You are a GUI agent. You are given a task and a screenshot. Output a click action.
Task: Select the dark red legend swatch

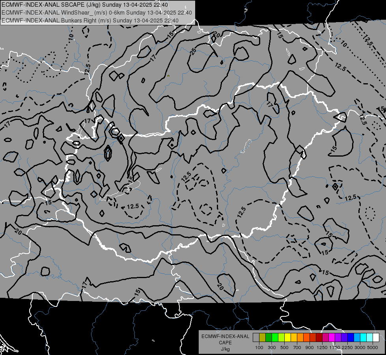coord(319,337)
